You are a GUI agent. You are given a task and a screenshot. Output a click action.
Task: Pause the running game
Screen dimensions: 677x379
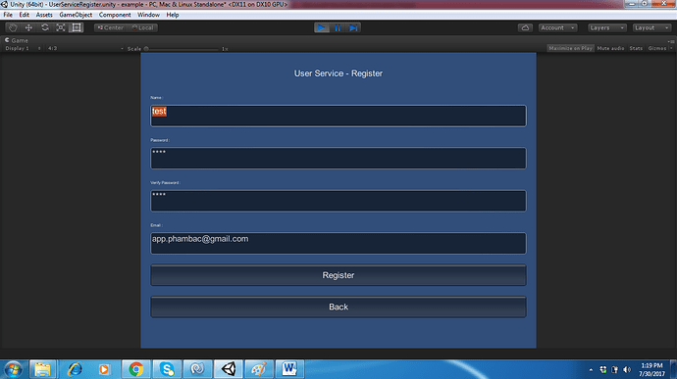338,27
